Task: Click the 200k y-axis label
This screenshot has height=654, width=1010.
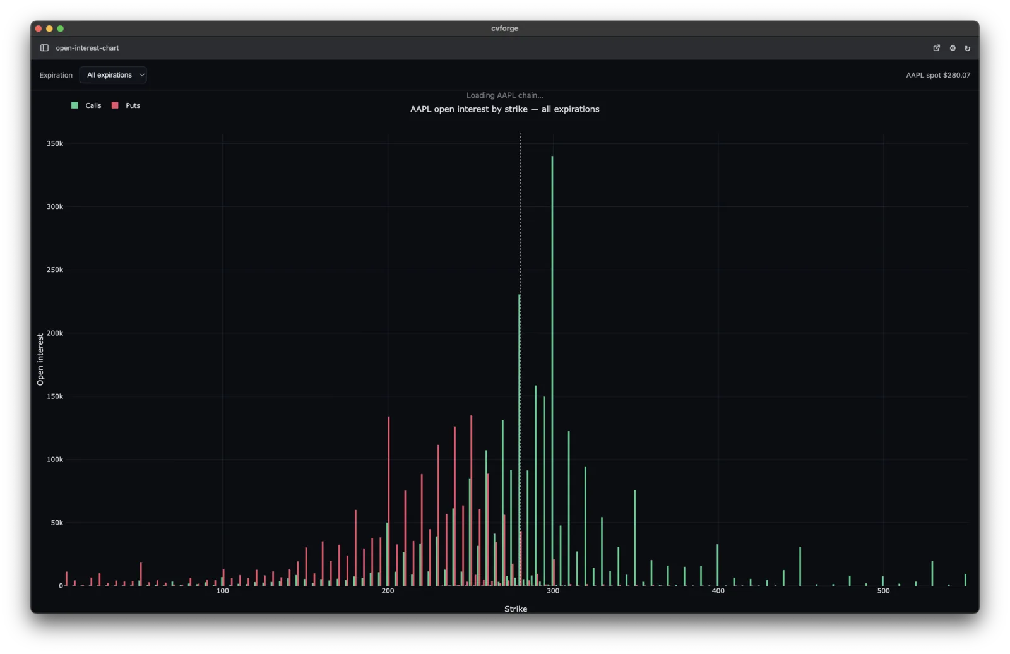Action: (55, 333)
